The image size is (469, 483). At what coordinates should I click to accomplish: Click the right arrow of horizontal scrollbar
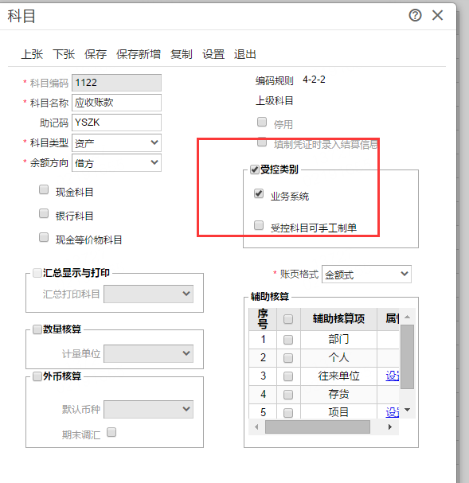390,427
